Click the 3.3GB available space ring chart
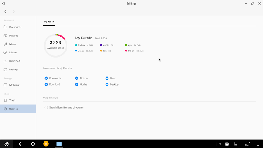263x148 pixels. point(55,46)
